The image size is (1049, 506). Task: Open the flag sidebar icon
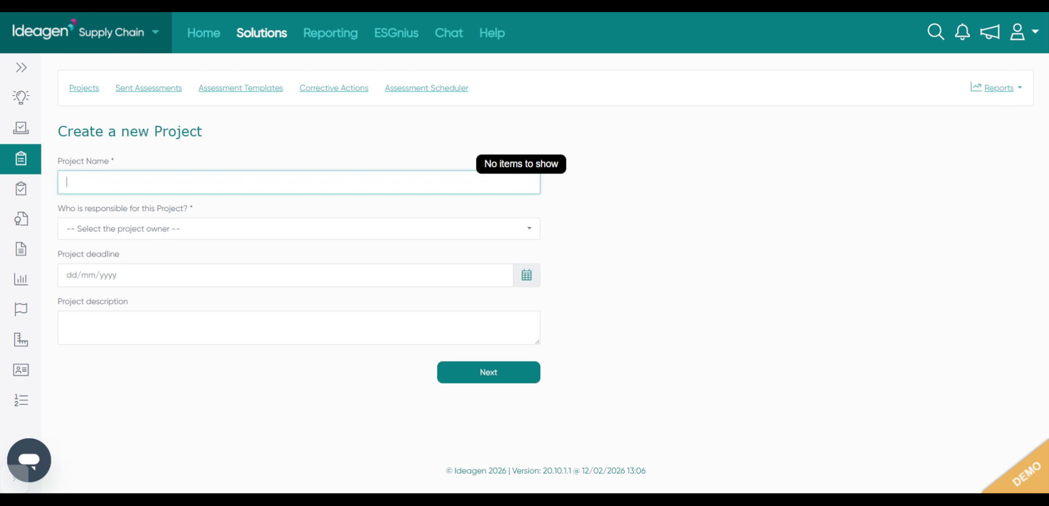(21, 309)
